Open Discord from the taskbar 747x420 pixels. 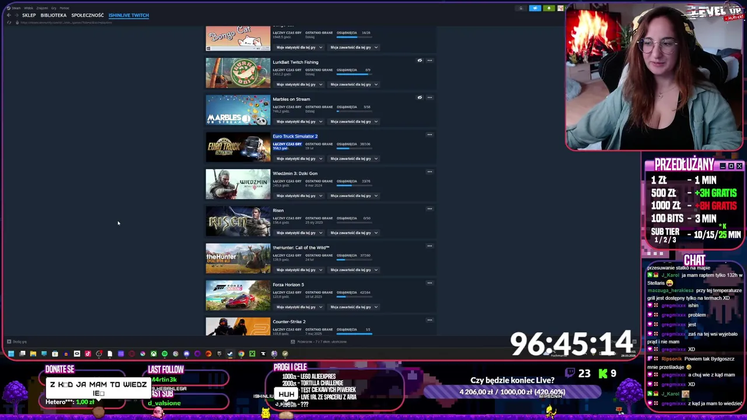[x=187, y=353]
